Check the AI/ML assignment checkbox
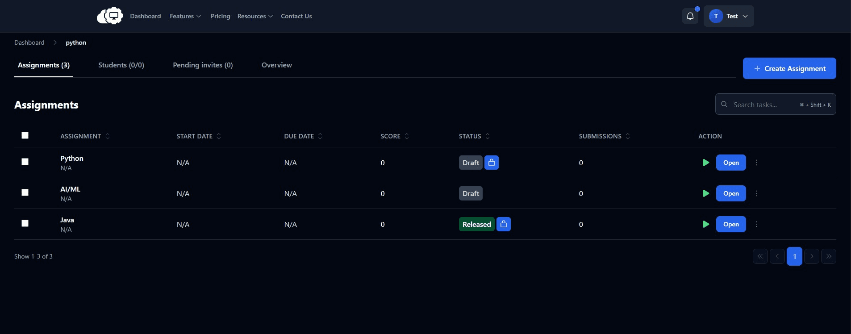 click(25, 192)
